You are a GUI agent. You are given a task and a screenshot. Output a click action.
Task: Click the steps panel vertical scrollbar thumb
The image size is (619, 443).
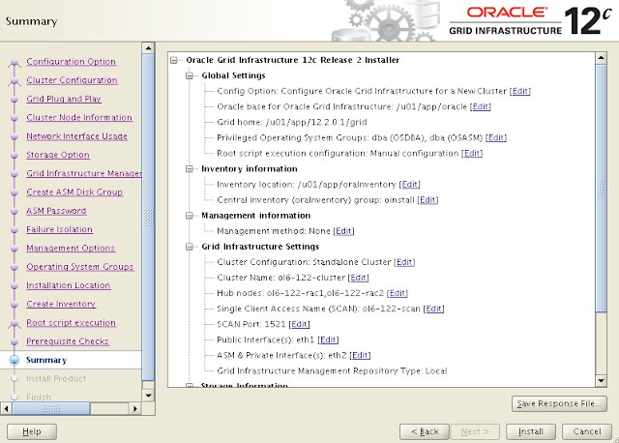coord(148,218)
